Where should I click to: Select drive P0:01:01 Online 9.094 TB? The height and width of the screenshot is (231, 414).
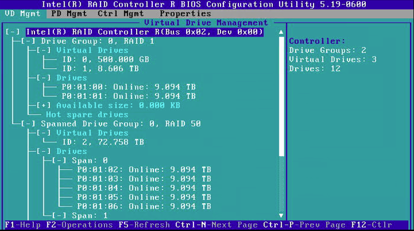[128, 96]
